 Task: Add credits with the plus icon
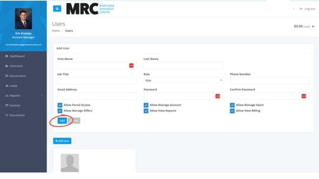313,27
